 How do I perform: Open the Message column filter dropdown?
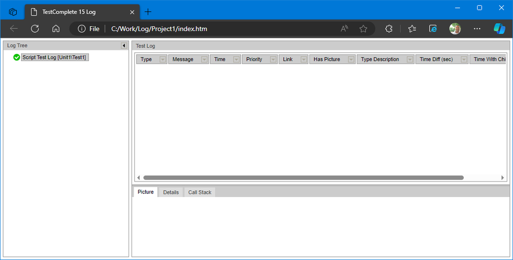tap(204, 59)
